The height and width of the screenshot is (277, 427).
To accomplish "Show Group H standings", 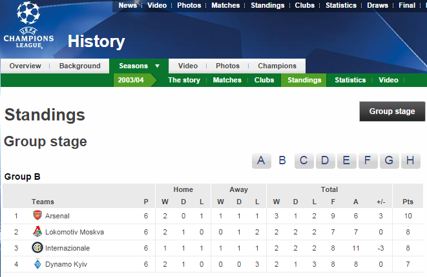I will coord(410,161).
